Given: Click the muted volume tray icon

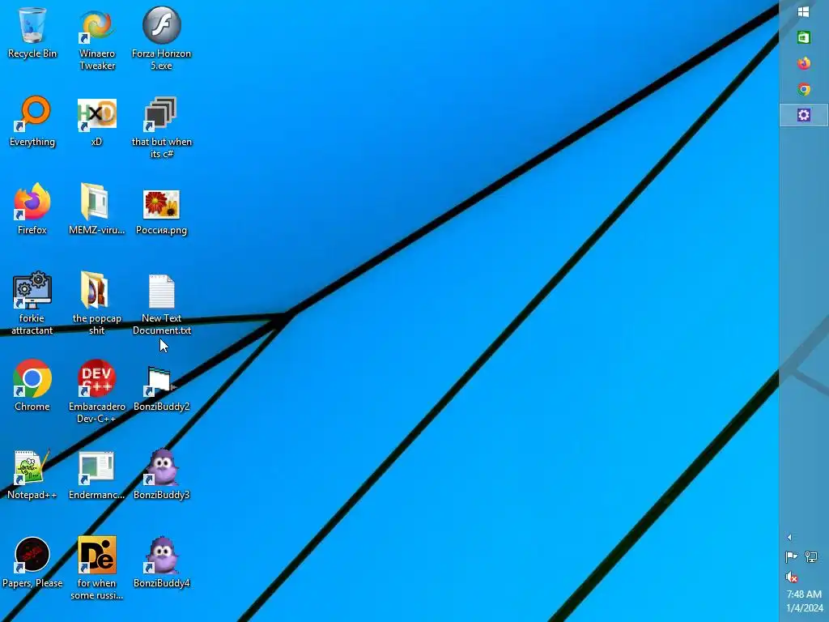Looking at the screenshot, I should [792, 577].
